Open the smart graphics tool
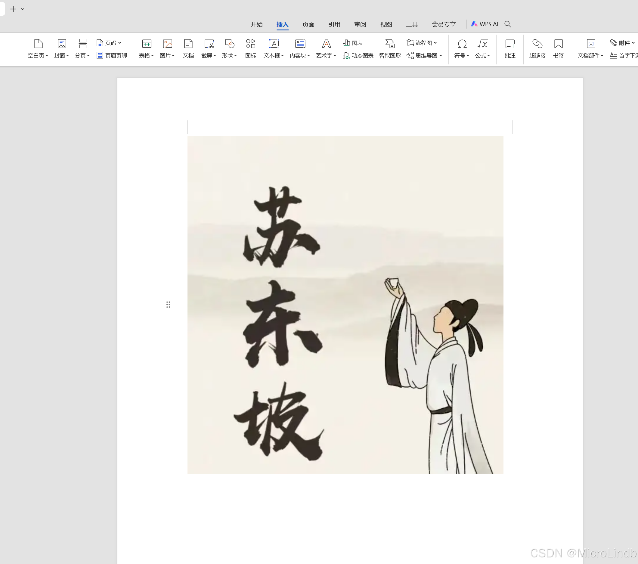The image size is (638, 564). point(389,44)
